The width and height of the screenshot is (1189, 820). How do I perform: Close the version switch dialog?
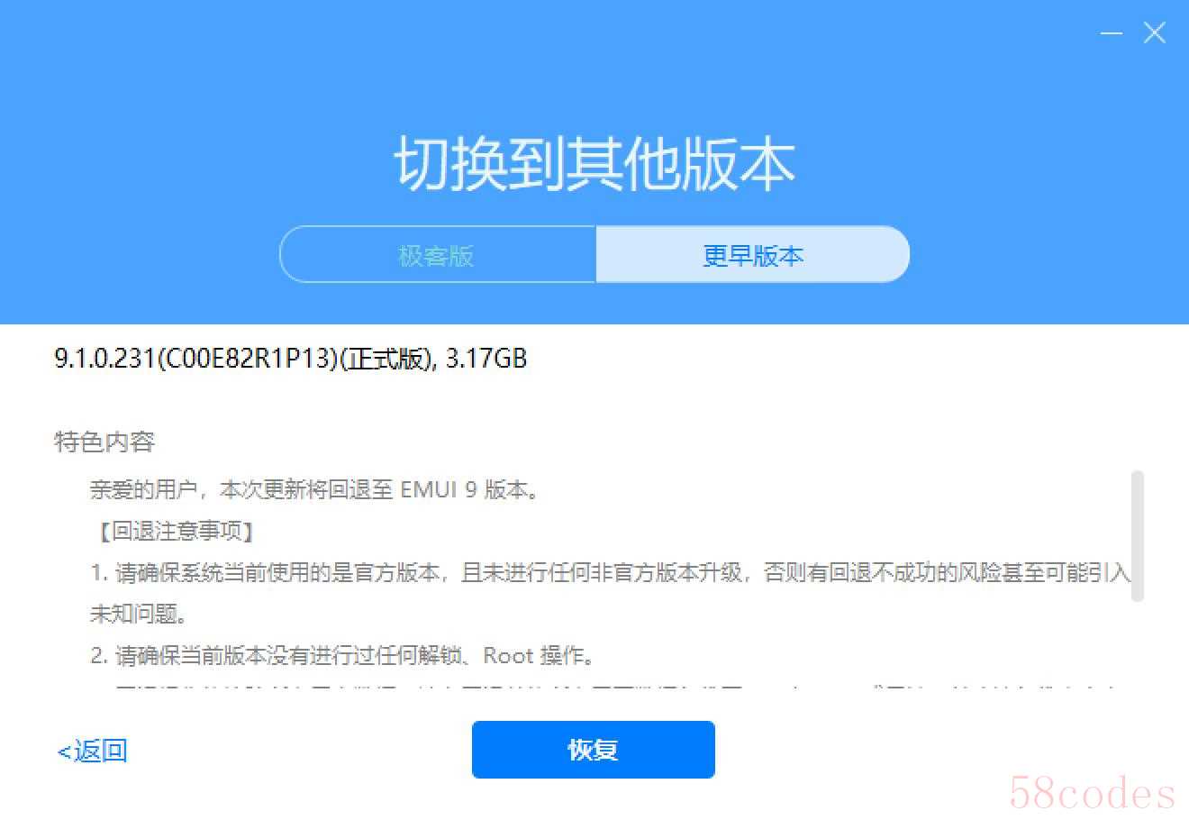tap(1154, 33)
